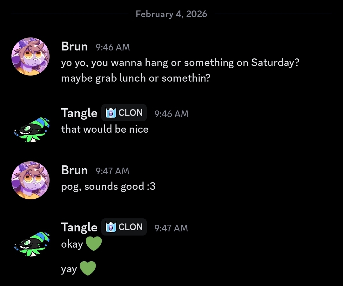Open Tangle's profile name above "that would be nice"
Image resolution: width=343 pixels, height=286 pixels.
click(79, 113)
